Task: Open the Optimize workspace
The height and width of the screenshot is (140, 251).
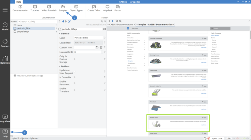Action: tap(5, 60)
